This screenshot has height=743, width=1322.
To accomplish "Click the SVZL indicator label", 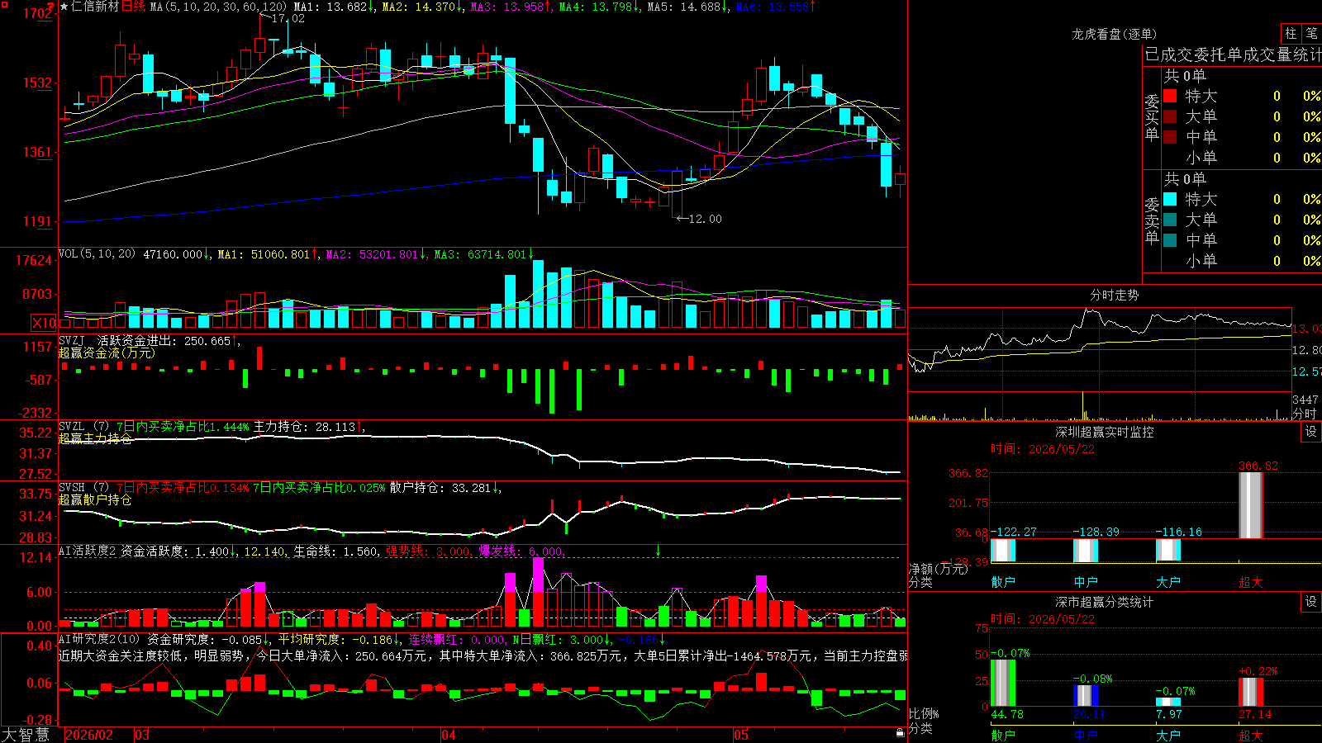I will coord(72,427).
